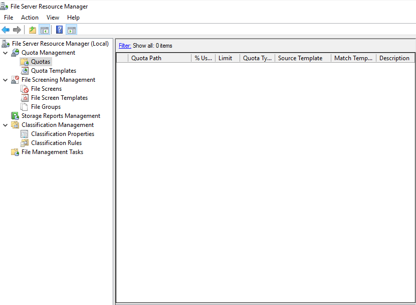Screen dimensions: 416x305
Task: Click the File Screens icon
Action: point(25,89)
